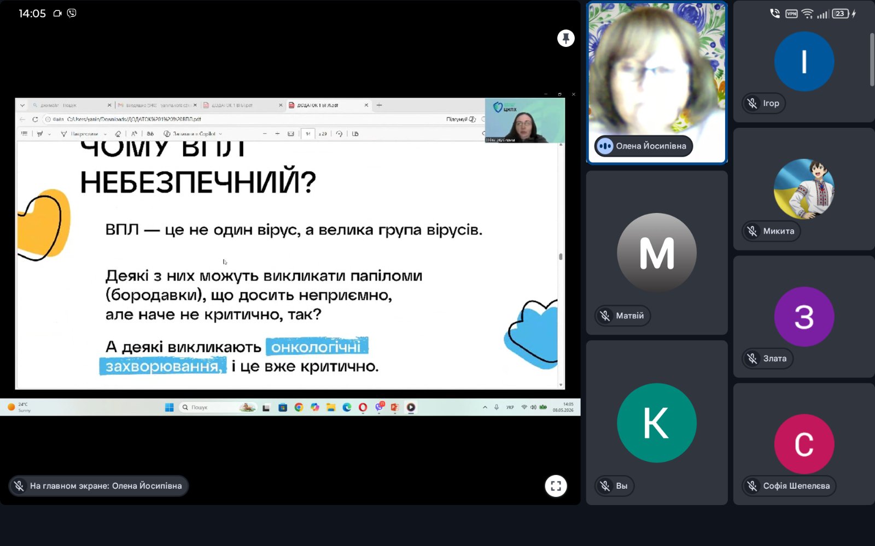The width and height of the screenshot is (875, 546).
Task: Enter fullscreen for the shared presentation
Action: pos(556,486)
